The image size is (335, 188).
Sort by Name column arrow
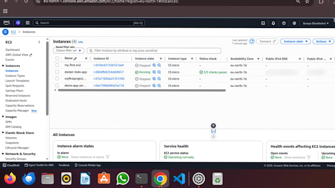tap(86, 59)
